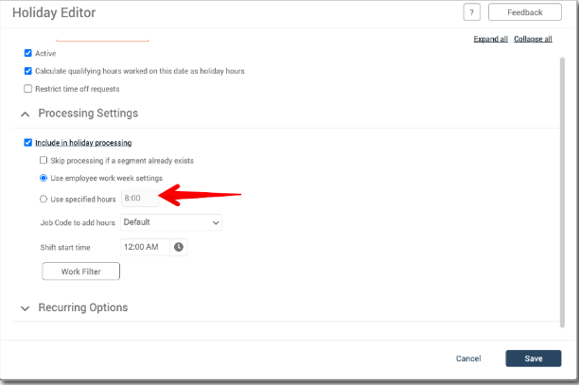
Task: Click the Job Code to add hours label
Action: coord(78,222)
